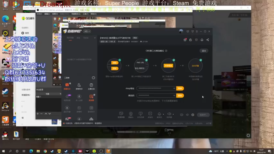Add a new scene with plus in 直播伴侣
This screenshot has width=274, height=154.
tap(95, 38)
